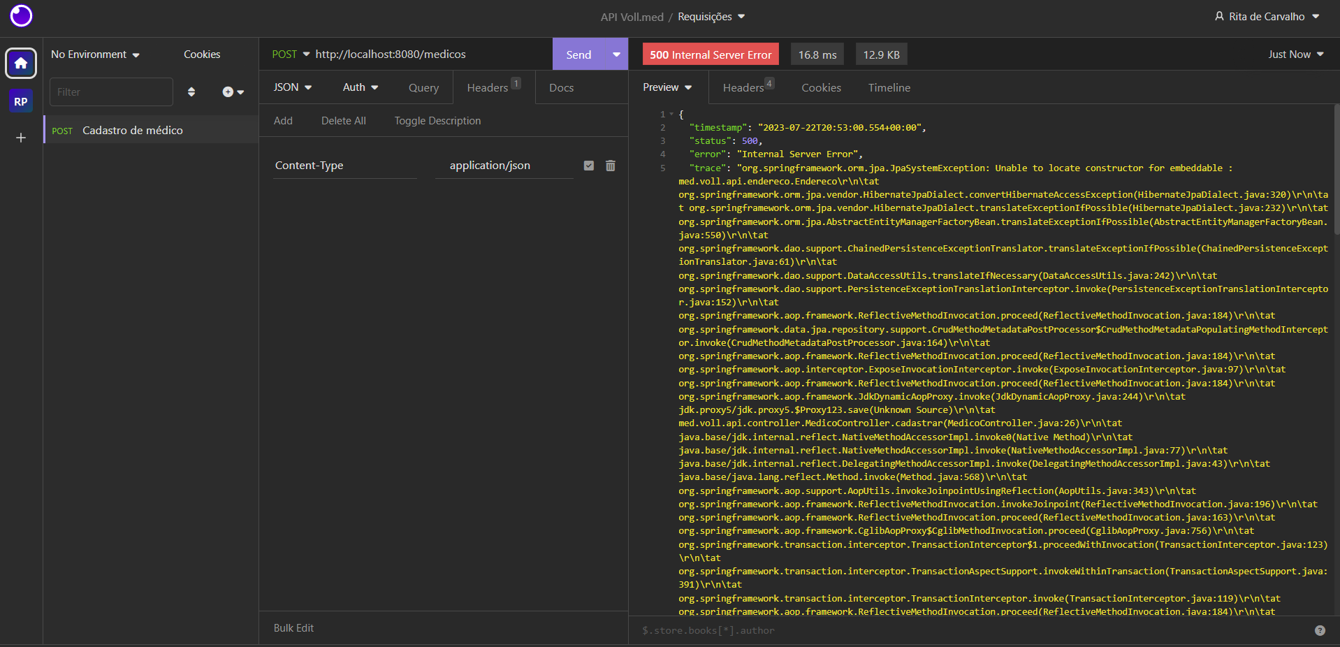The image size is (1340, 647).
Task: Go to the home dashboard icon
Action: 21,64
